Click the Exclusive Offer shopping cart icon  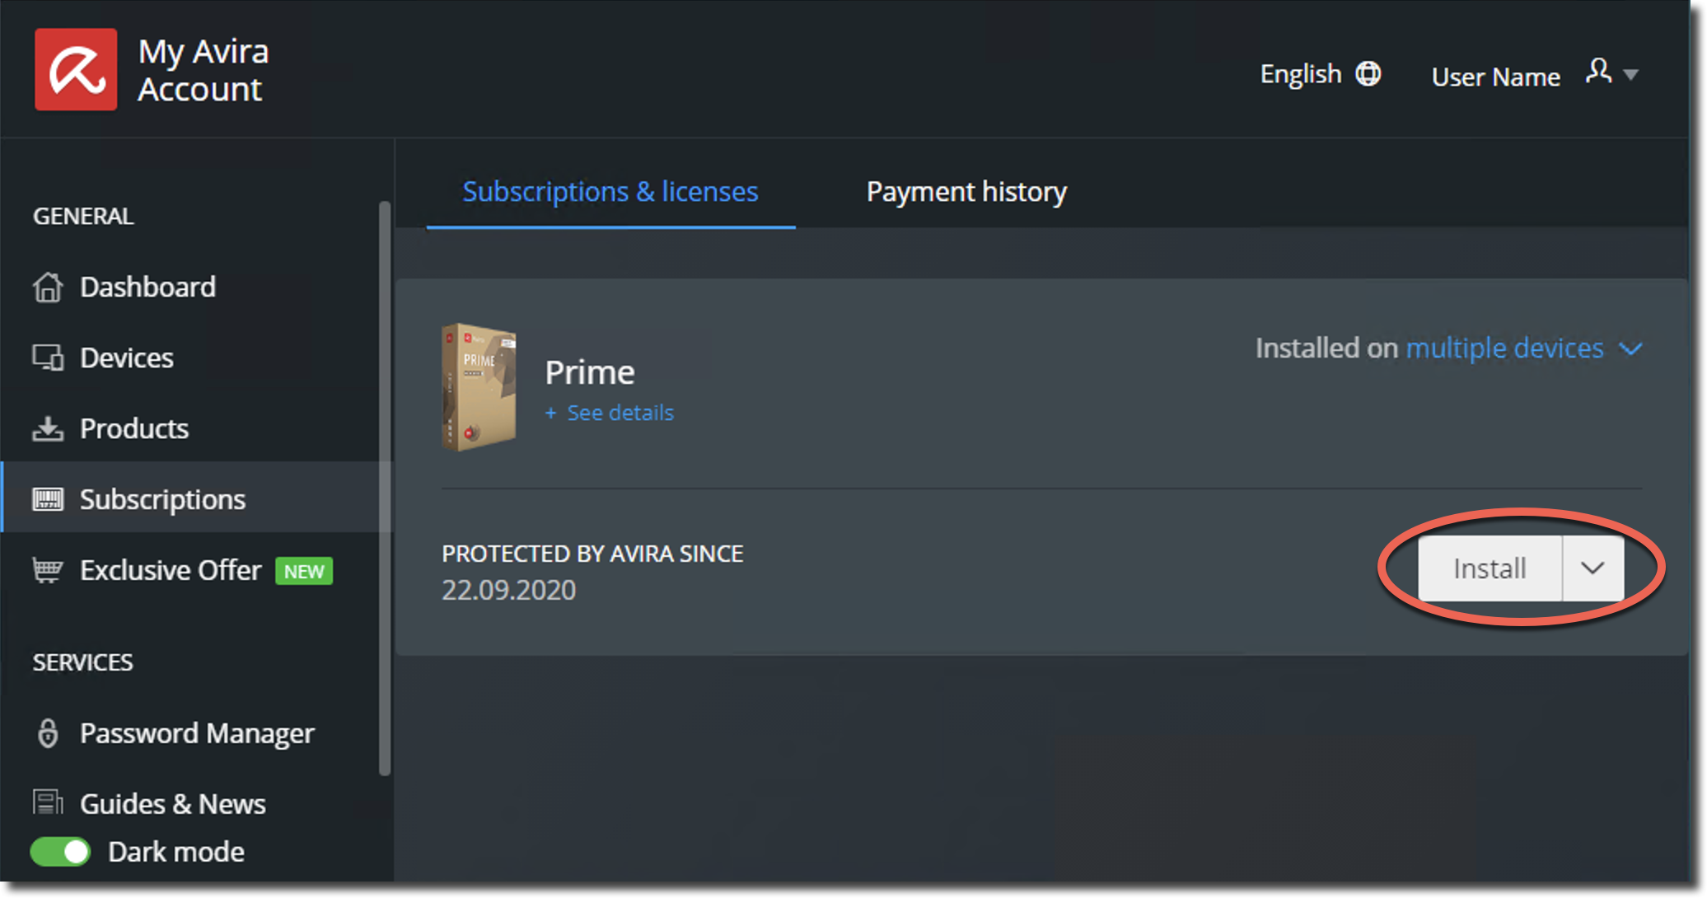[48, 570]
